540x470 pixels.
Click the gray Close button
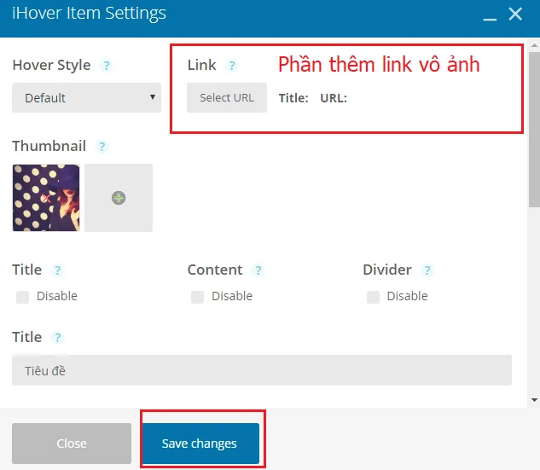click(72, 444)
